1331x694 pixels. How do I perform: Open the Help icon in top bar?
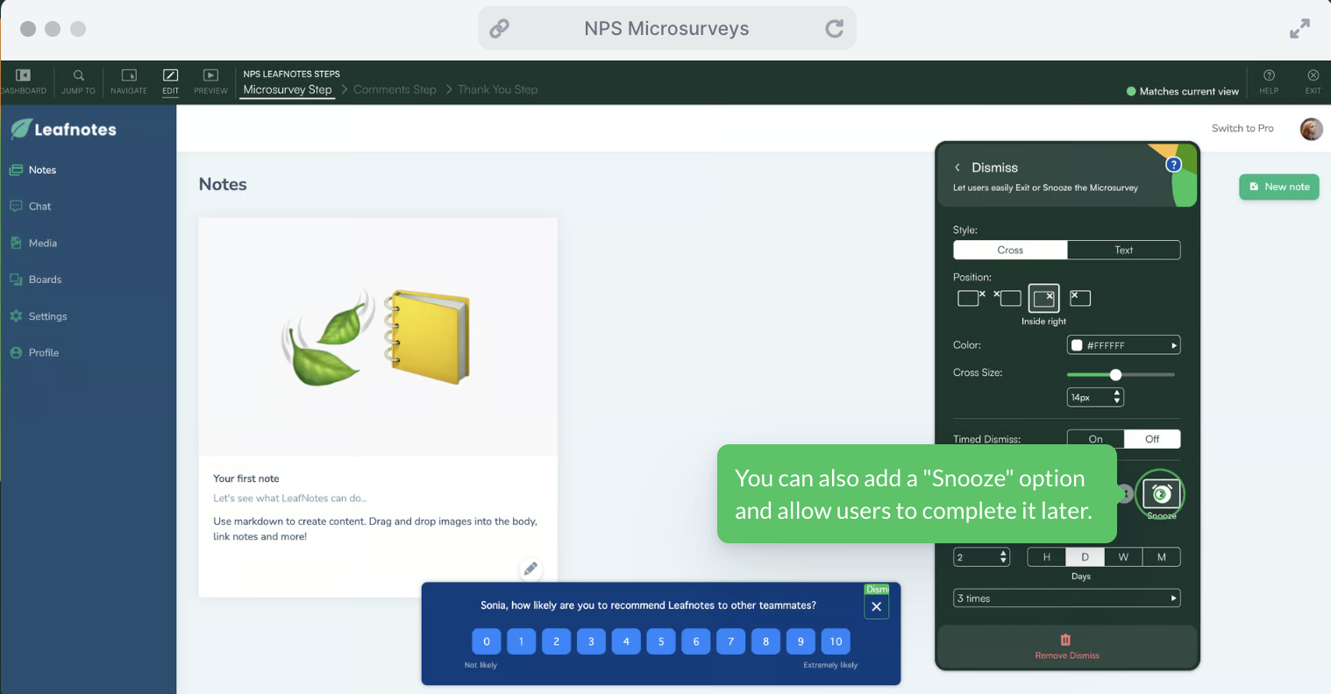pos(1269,81)
